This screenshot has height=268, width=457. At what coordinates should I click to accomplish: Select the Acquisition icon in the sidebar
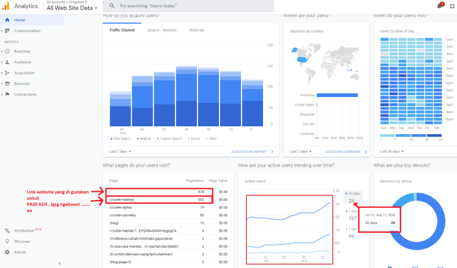[x=7, y=73]
